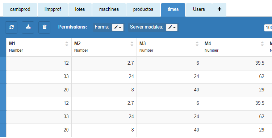Click first row M4 cell 39.5
The image size is (272, 138).
[x=235, y=63]
